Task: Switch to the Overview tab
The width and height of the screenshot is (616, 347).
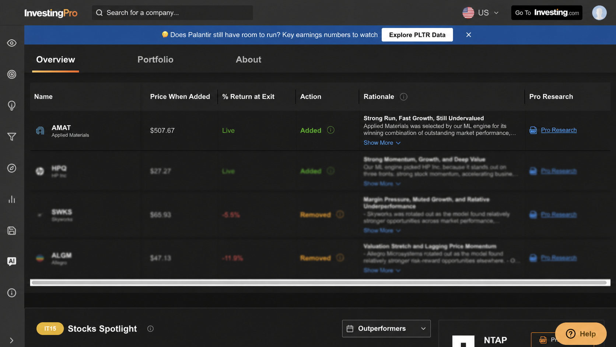Action: point(56,60)
